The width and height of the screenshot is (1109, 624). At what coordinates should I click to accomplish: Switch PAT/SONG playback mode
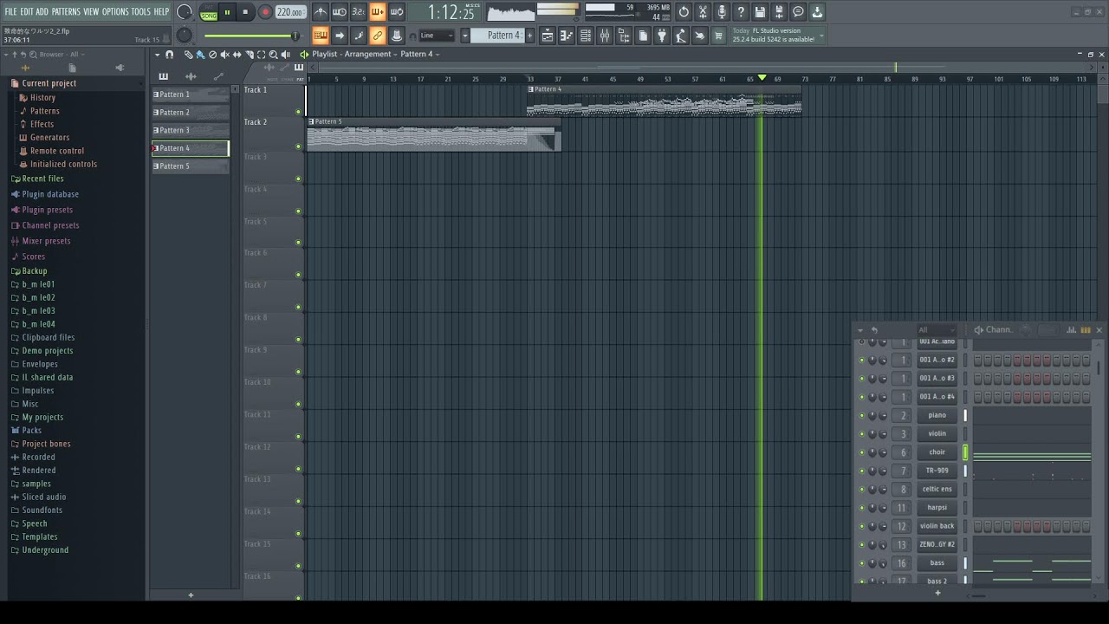[x=209, y=12]
